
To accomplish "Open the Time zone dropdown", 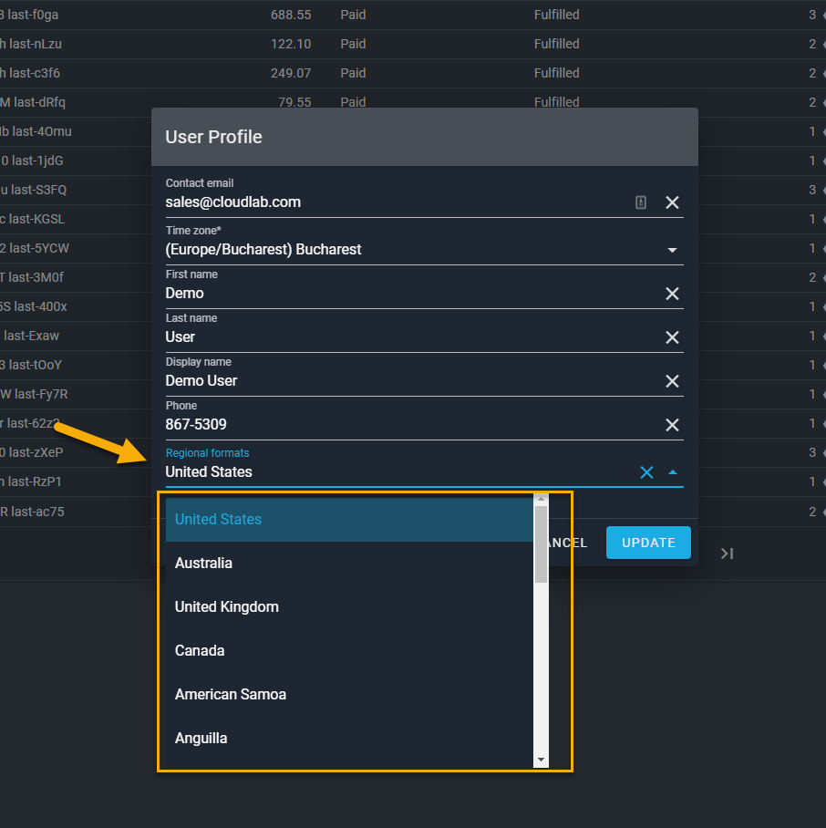I will pyautogui.click(x=672, y=250).
